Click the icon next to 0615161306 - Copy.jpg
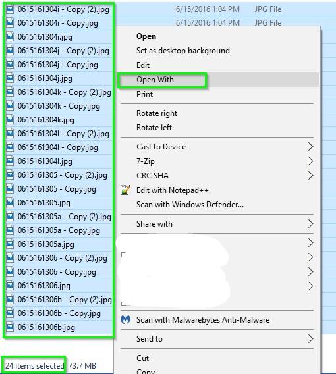 10,272
